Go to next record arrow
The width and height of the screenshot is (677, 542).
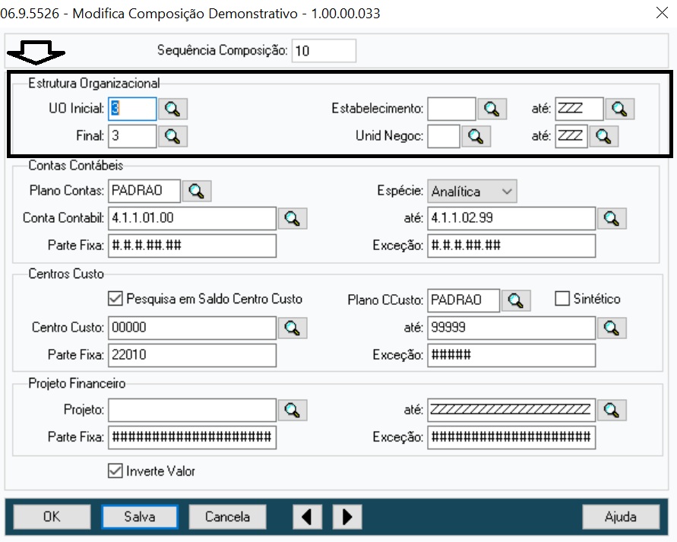point(347,516)
